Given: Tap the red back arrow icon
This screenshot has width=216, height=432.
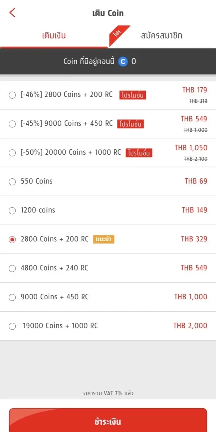Looking at the screenshot, I should coord(12,13).
